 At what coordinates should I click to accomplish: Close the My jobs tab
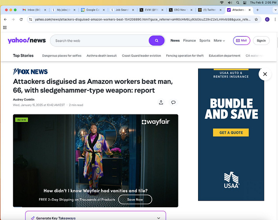(x=75, y=10)
